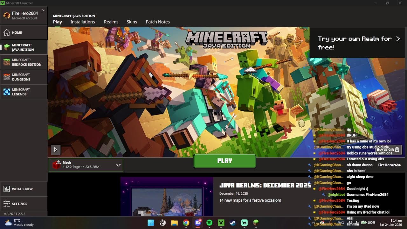Open Discord from the taskbar
This screenshot has width=407, height=229.
click(x=198, y=223)
